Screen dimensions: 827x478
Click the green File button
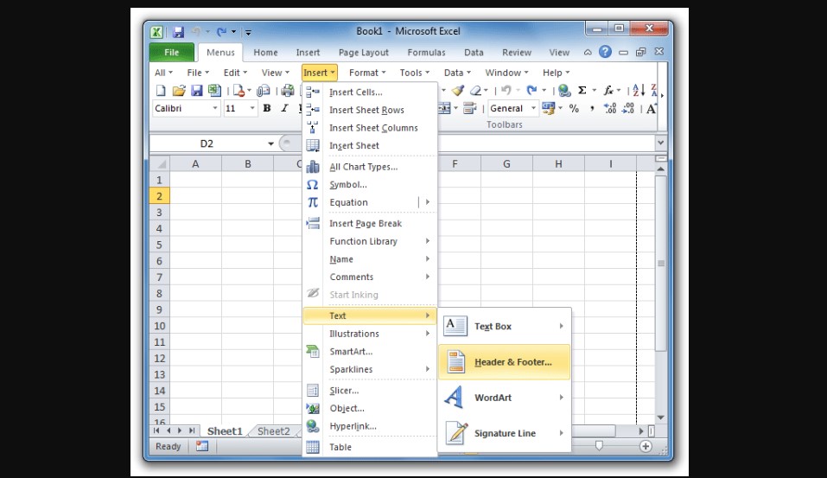[x=171, y=53]
